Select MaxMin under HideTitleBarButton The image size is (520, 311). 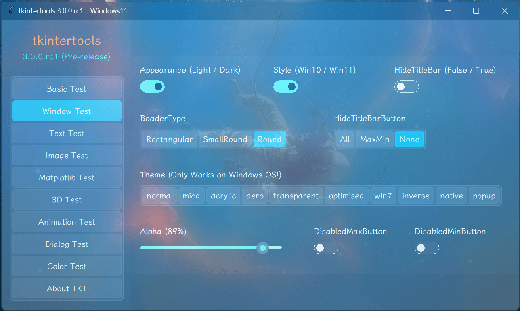click(375, 139)
